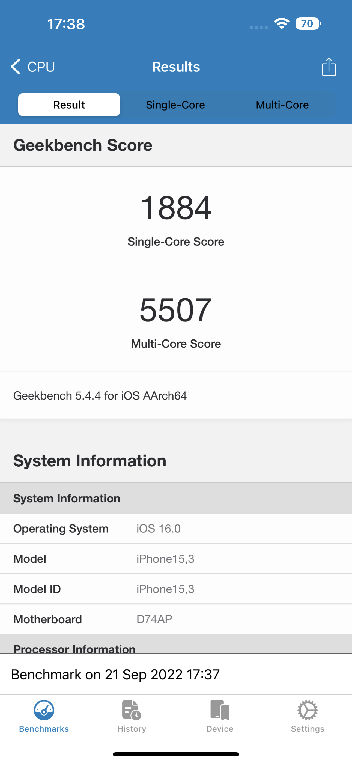Screen dimensions: 352x763
Task: Switch to the Multi-Core segment
Action: [x=282, y=105]
